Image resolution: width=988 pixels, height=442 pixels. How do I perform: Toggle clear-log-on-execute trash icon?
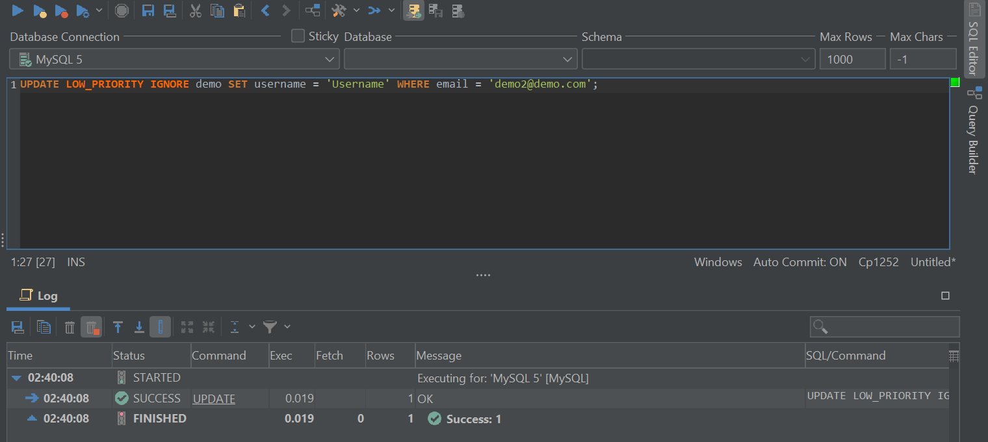coord(91,326)
